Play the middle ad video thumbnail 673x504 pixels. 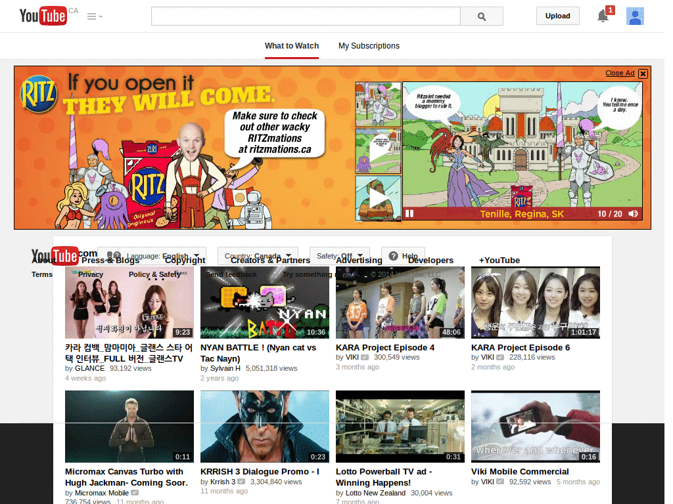(378, 151)
